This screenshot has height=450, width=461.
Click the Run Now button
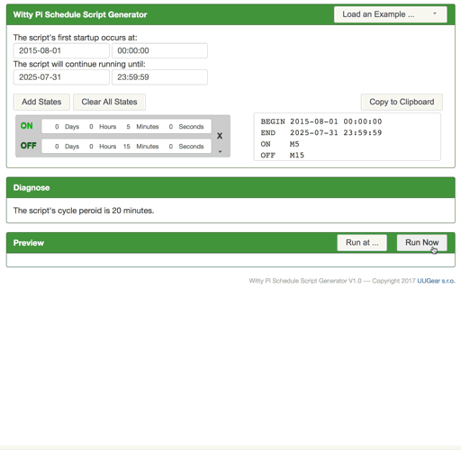[x=421, y=242]
